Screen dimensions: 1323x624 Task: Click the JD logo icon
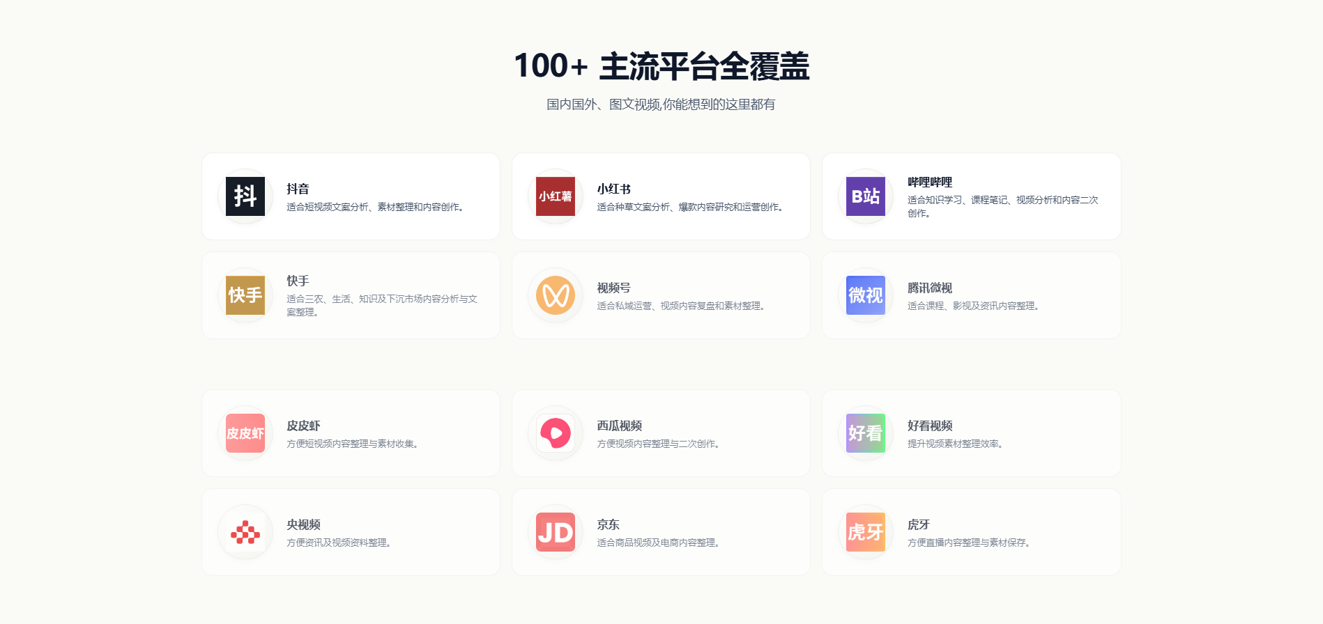coord(556,532)
